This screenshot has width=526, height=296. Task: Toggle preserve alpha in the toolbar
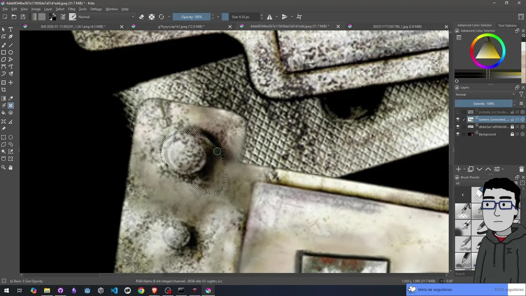click(x=152, y=17)
